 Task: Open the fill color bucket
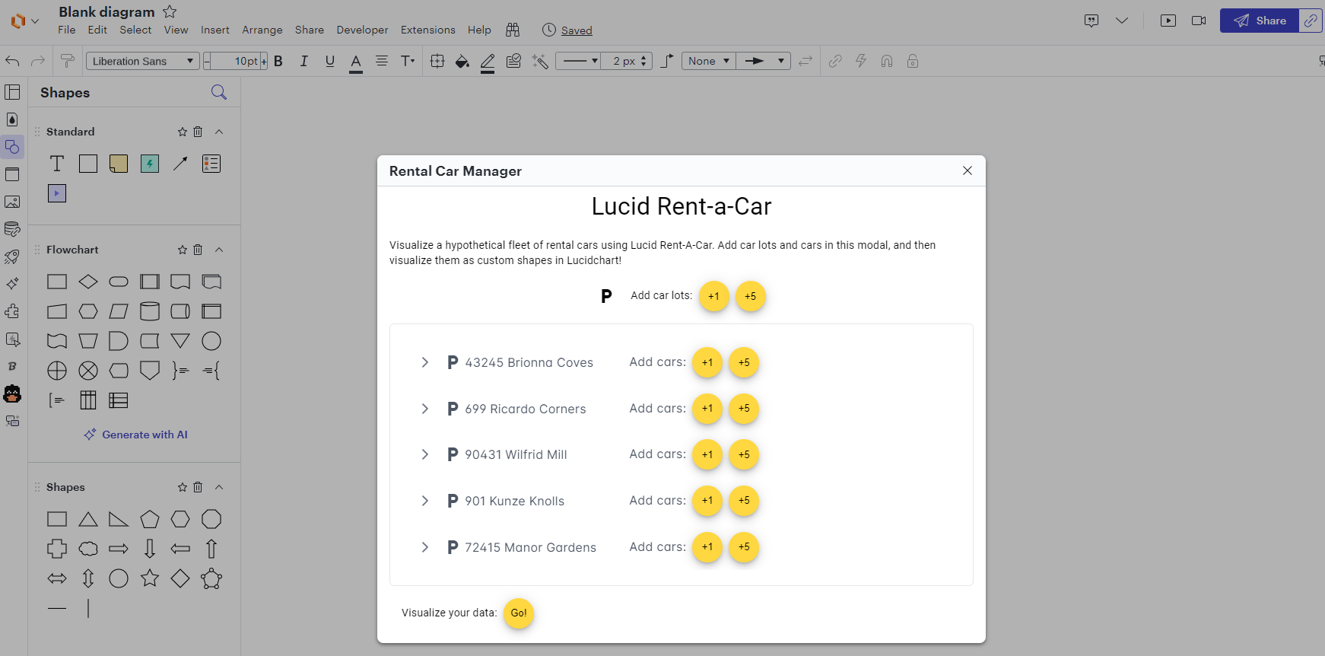coord(462,61)
